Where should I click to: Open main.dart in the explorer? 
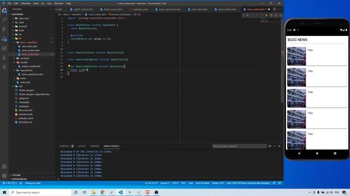click(x=25, y=82)
